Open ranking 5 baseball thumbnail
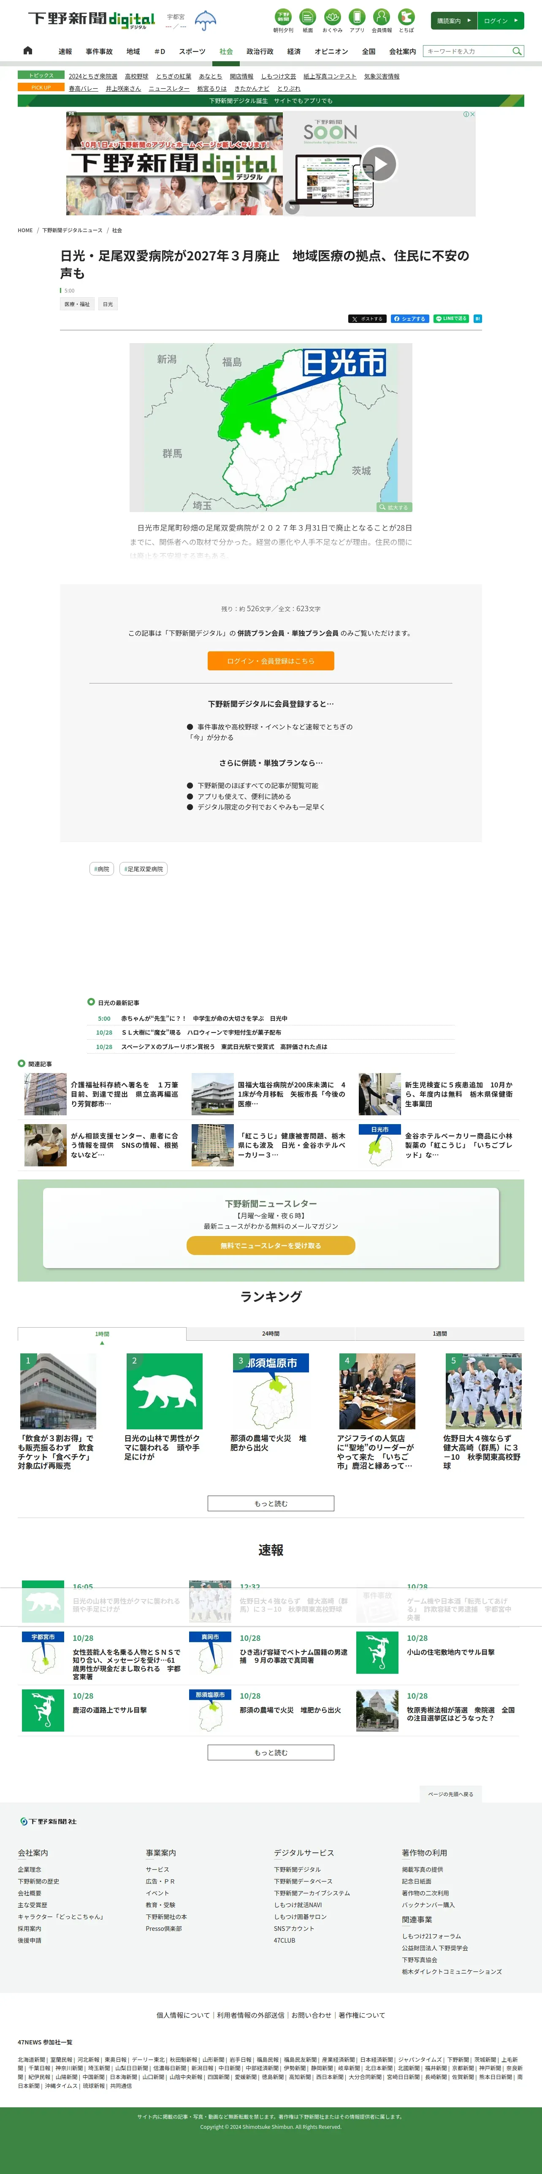Viewport: 542px width, 2174px height. (484, 1392)
